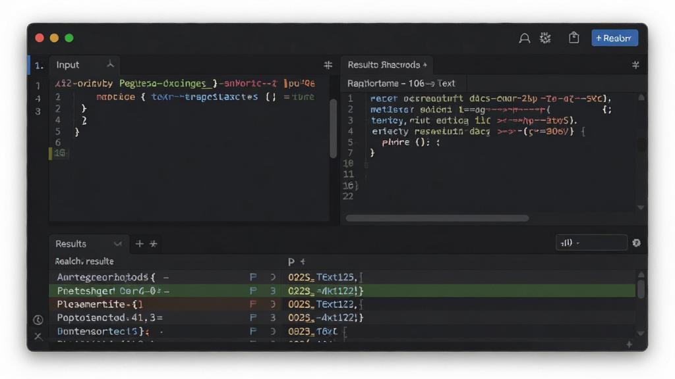Click the X icon in left sidebar

[38, 336]
